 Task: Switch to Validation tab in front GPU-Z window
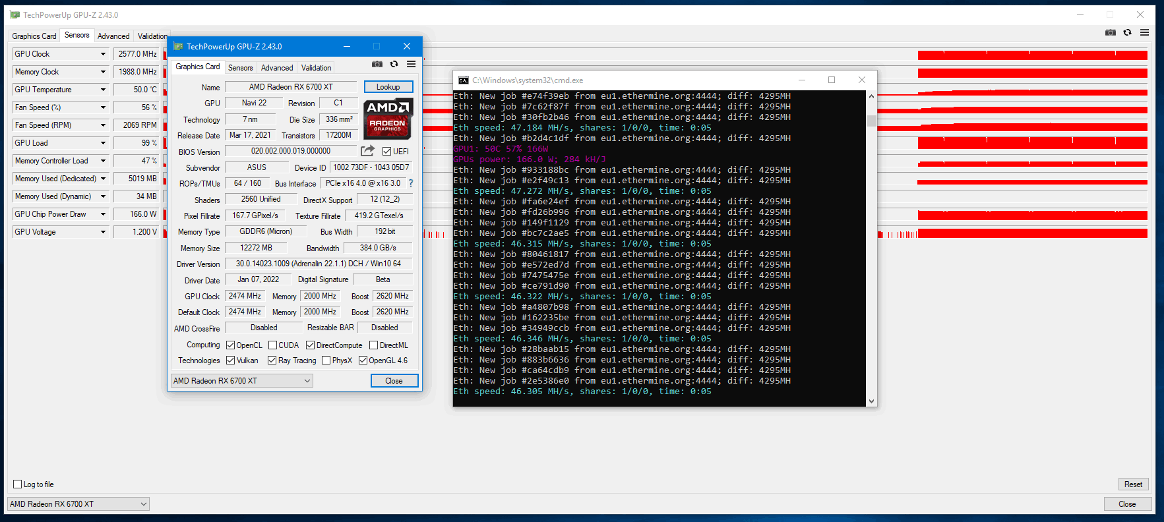point(316,68)
